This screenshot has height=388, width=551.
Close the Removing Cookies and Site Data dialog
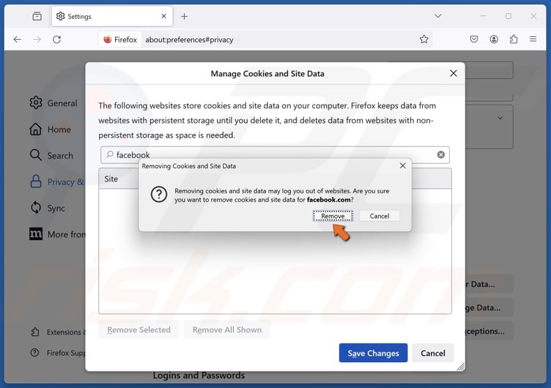click(x=402, y=165)
